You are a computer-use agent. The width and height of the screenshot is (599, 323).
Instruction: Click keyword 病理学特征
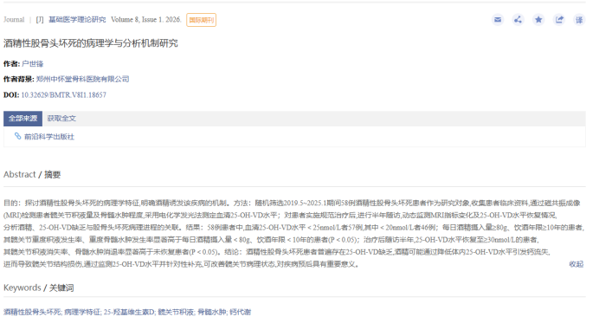pos(82,312)
